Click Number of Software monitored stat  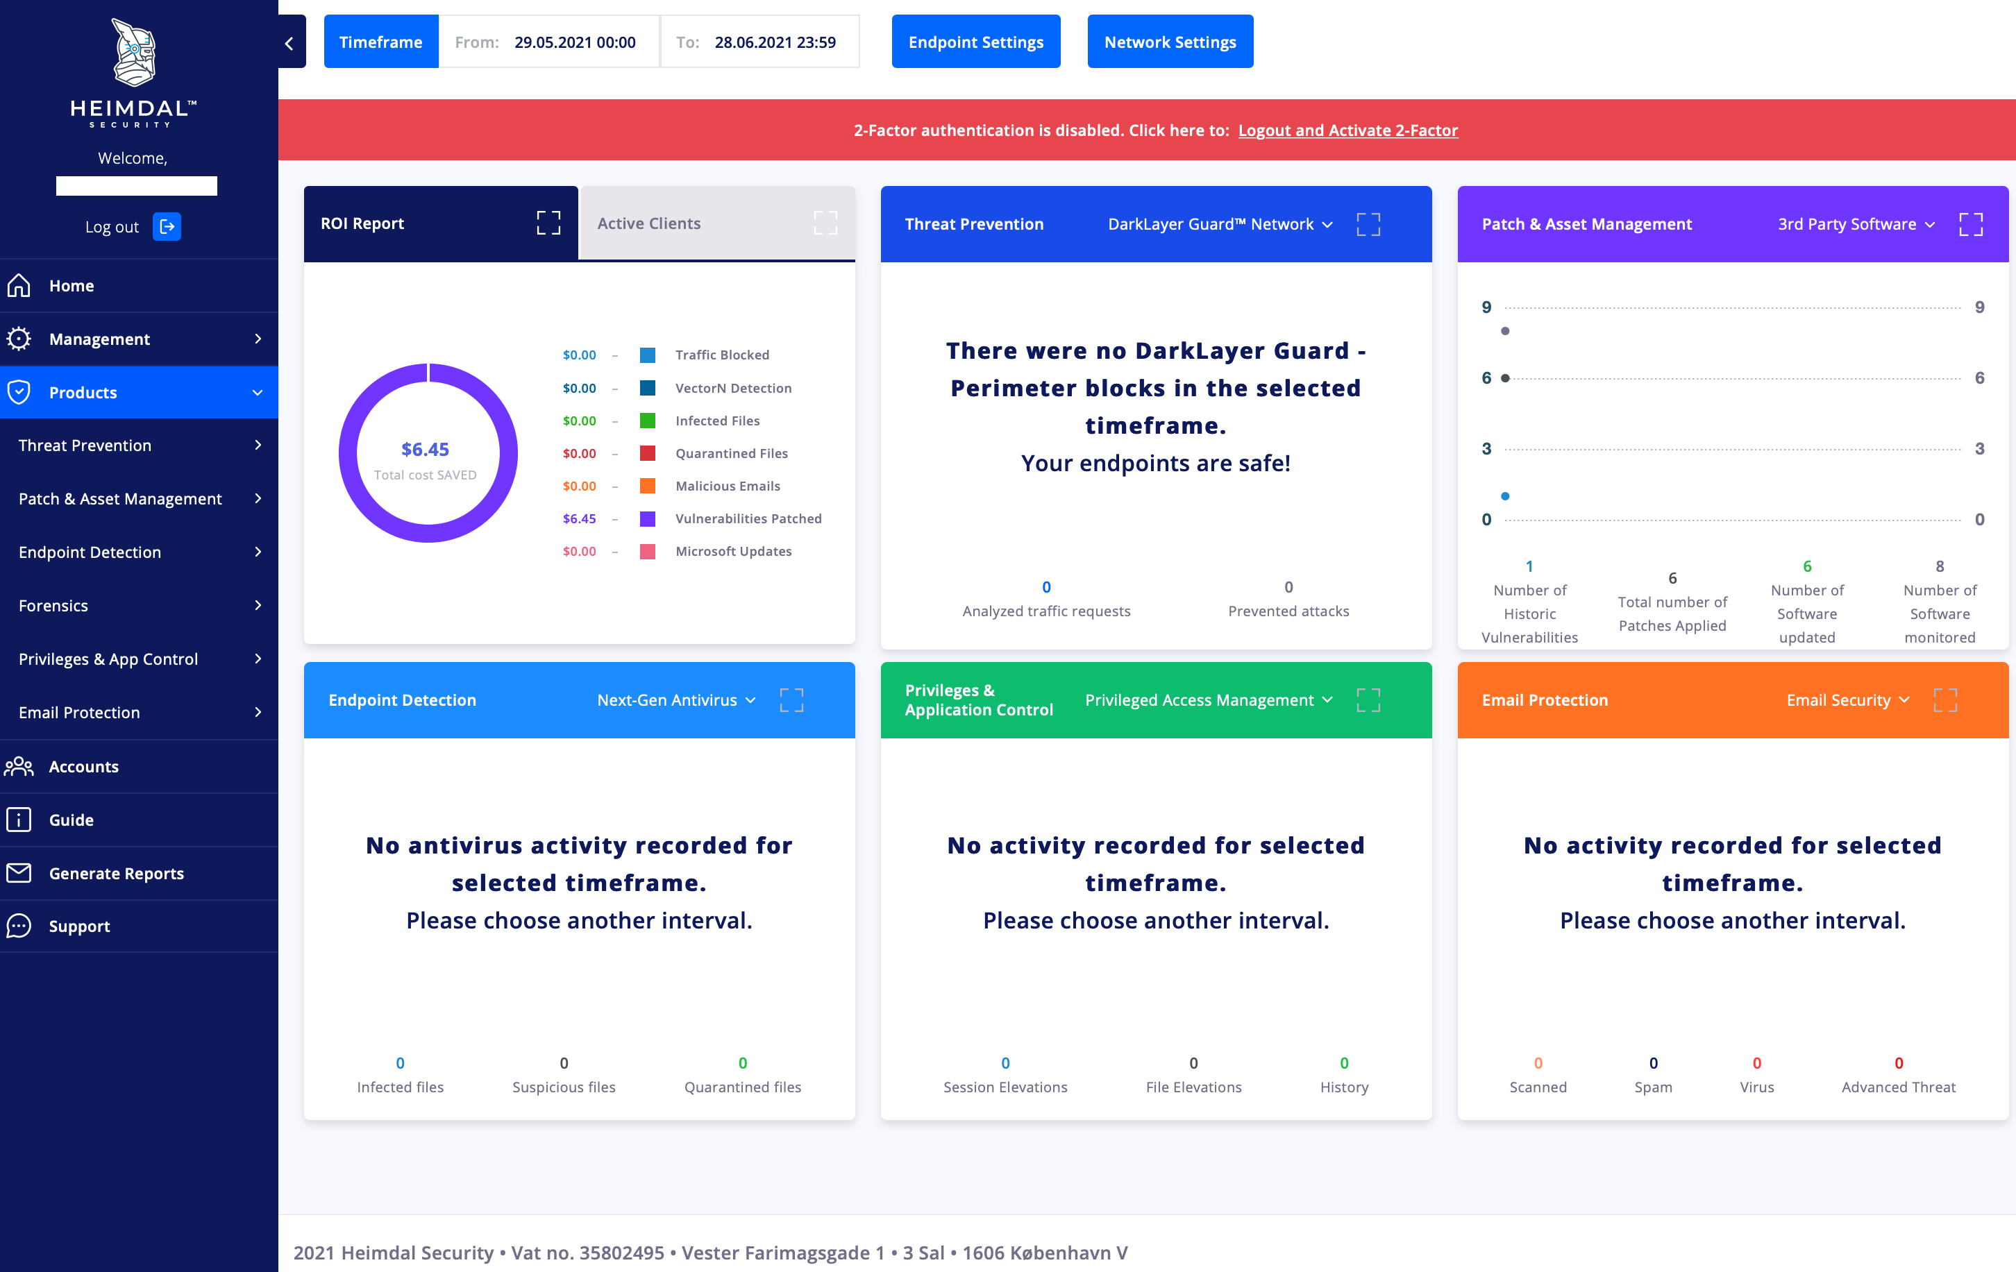click(x=1940, y=602)
